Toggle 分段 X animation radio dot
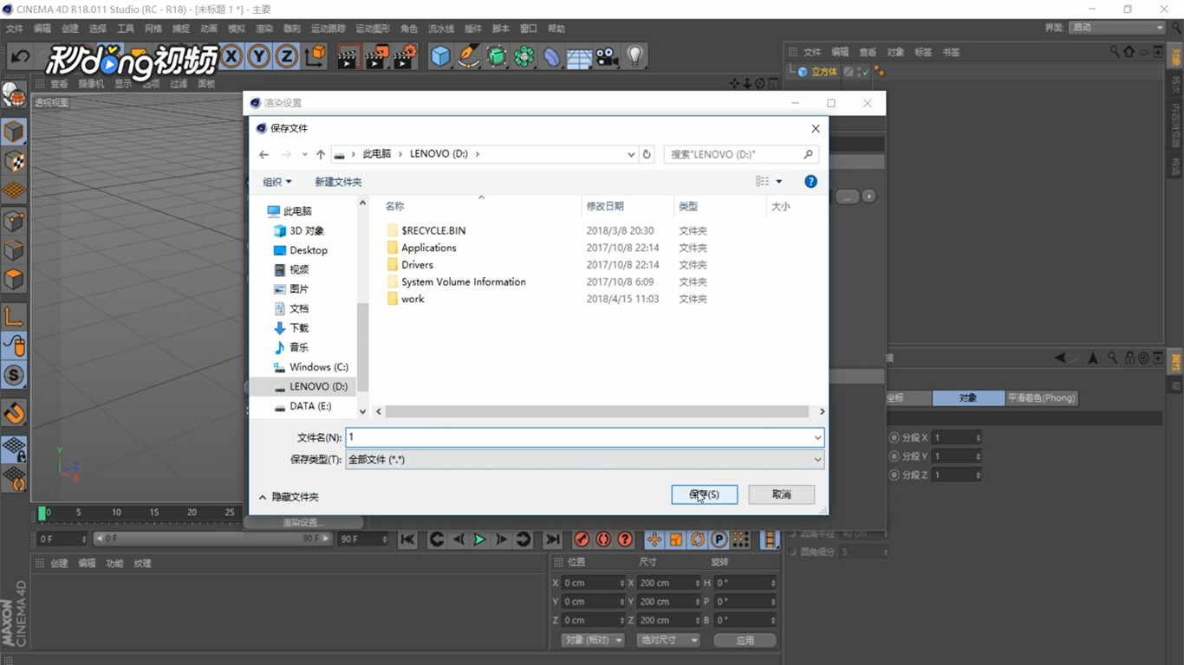This screenshot has width=1184, height=665. (895, 437)
